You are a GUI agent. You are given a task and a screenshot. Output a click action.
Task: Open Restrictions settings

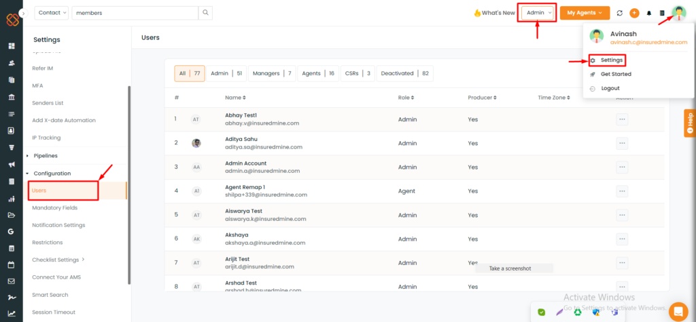click(48, 243)
